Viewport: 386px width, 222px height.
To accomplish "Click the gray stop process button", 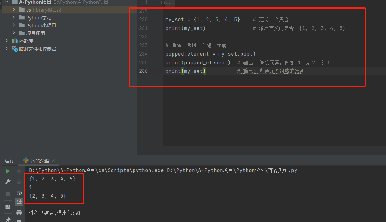I will 8,194.
